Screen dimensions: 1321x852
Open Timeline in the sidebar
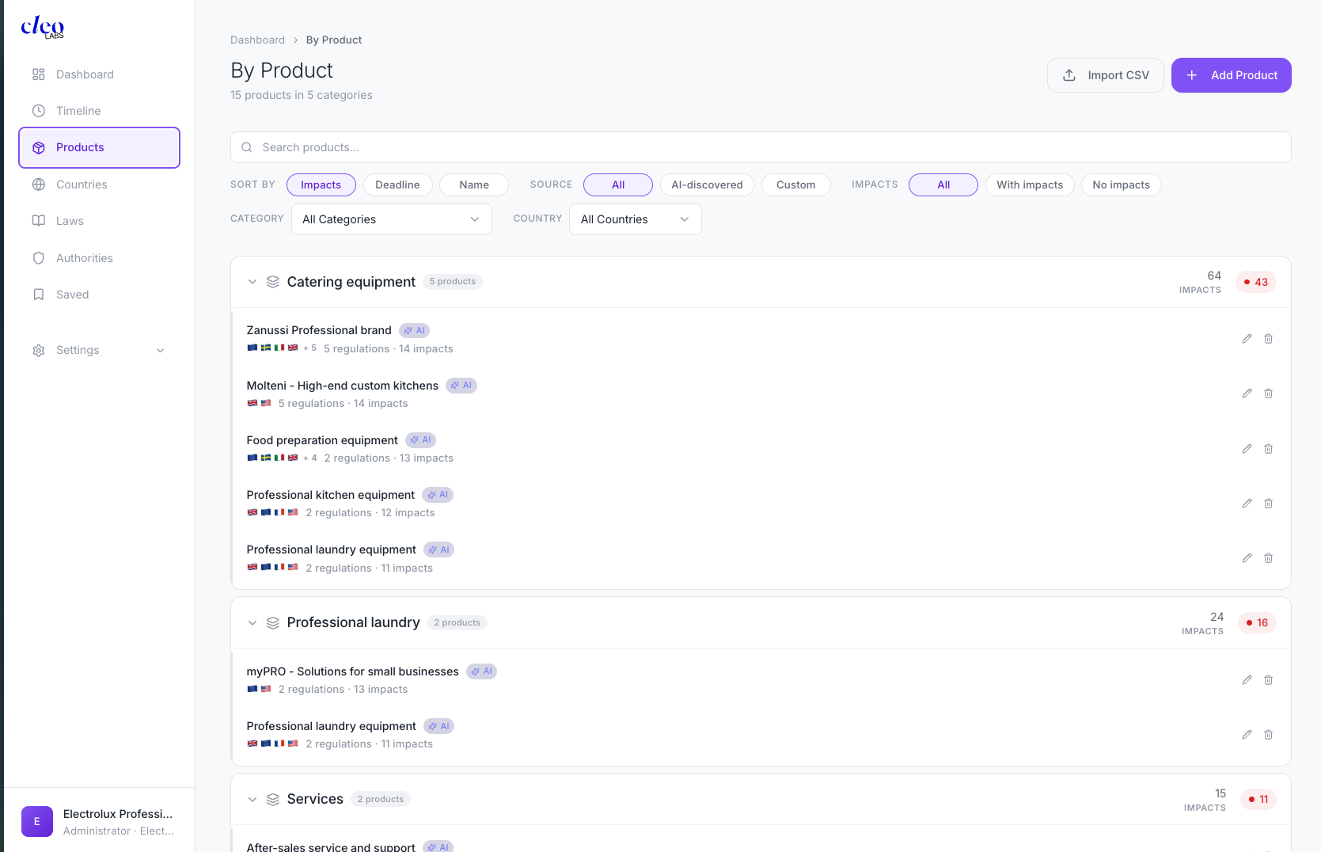pos(100,111)
